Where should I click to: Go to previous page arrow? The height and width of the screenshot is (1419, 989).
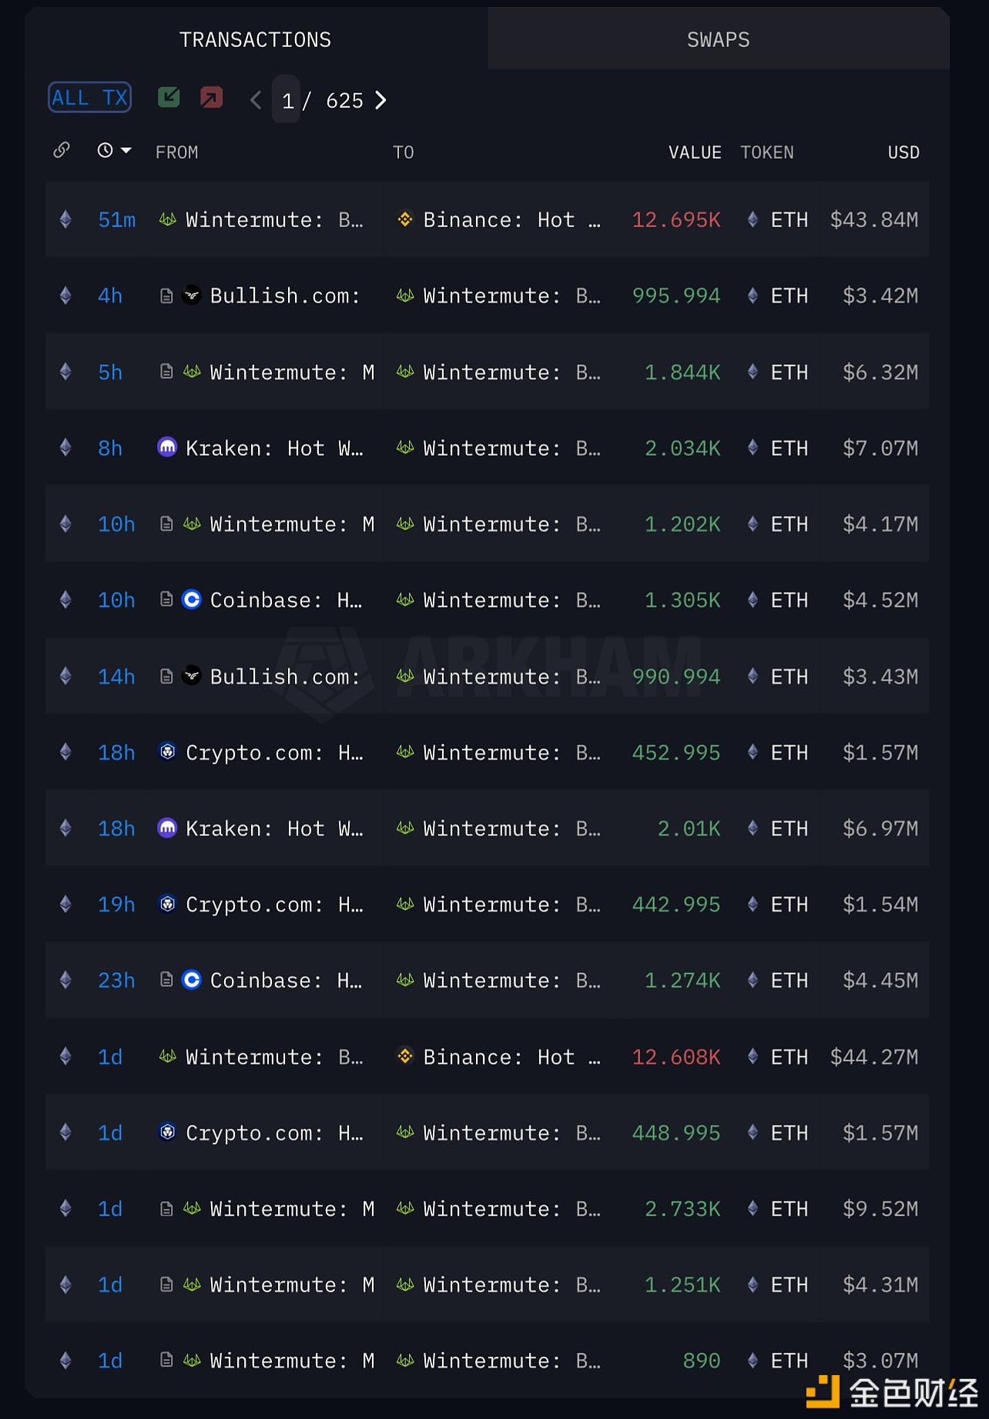[256, 100]
